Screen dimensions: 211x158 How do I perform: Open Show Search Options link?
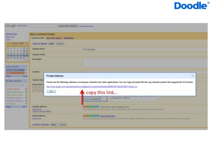click(x=86, y=26)
